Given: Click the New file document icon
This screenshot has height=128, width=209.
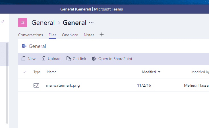Looking at the screenshot, I should click(x=24, y=59).
